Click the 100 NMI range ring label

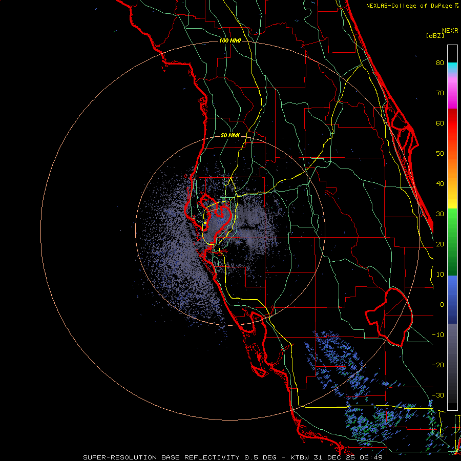pos(230,40)
